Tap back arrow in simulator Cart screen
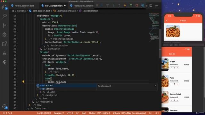Image resolution: width=205 pixels, height=115 pixels. tap(167, 20)
